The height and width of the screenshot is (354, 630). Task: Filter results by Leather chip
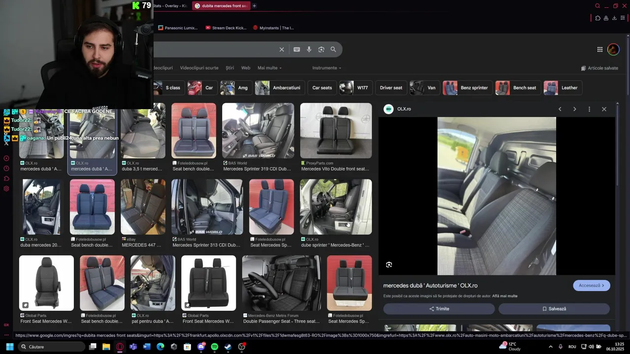pyautogui.click(x=563, y=88)
